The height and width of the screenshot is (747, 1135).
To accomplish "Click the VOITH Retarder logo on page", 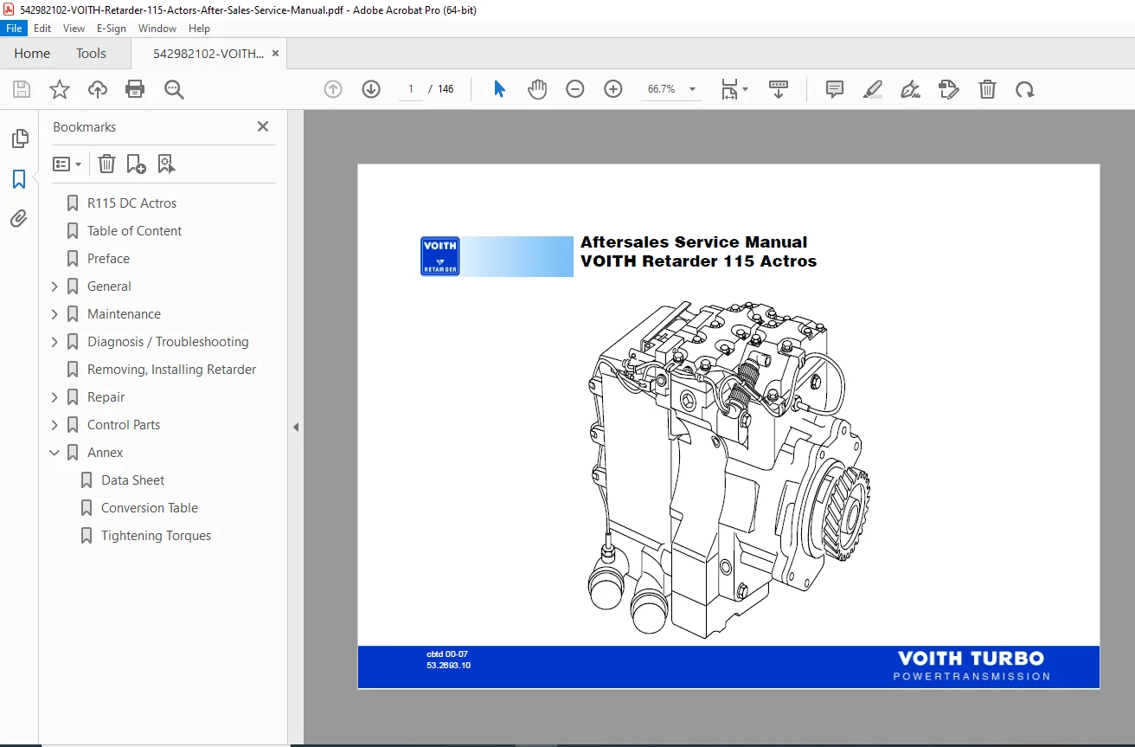I will (x=440, y=256).
